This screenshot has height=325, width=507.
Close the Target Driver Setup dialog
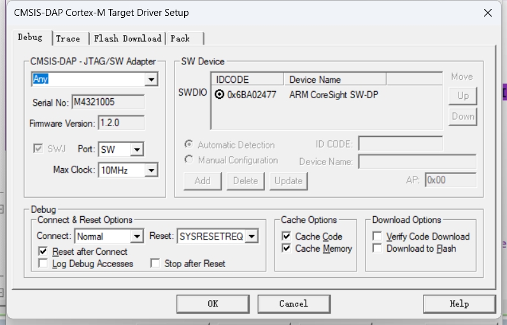coord(488,13)
